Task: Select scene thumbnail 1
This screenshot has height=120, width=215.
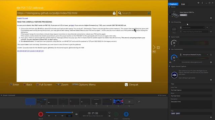Action: point(31,102)
